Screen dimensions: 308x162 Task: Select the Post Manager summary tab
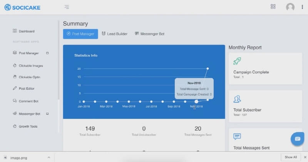(80, 34)
